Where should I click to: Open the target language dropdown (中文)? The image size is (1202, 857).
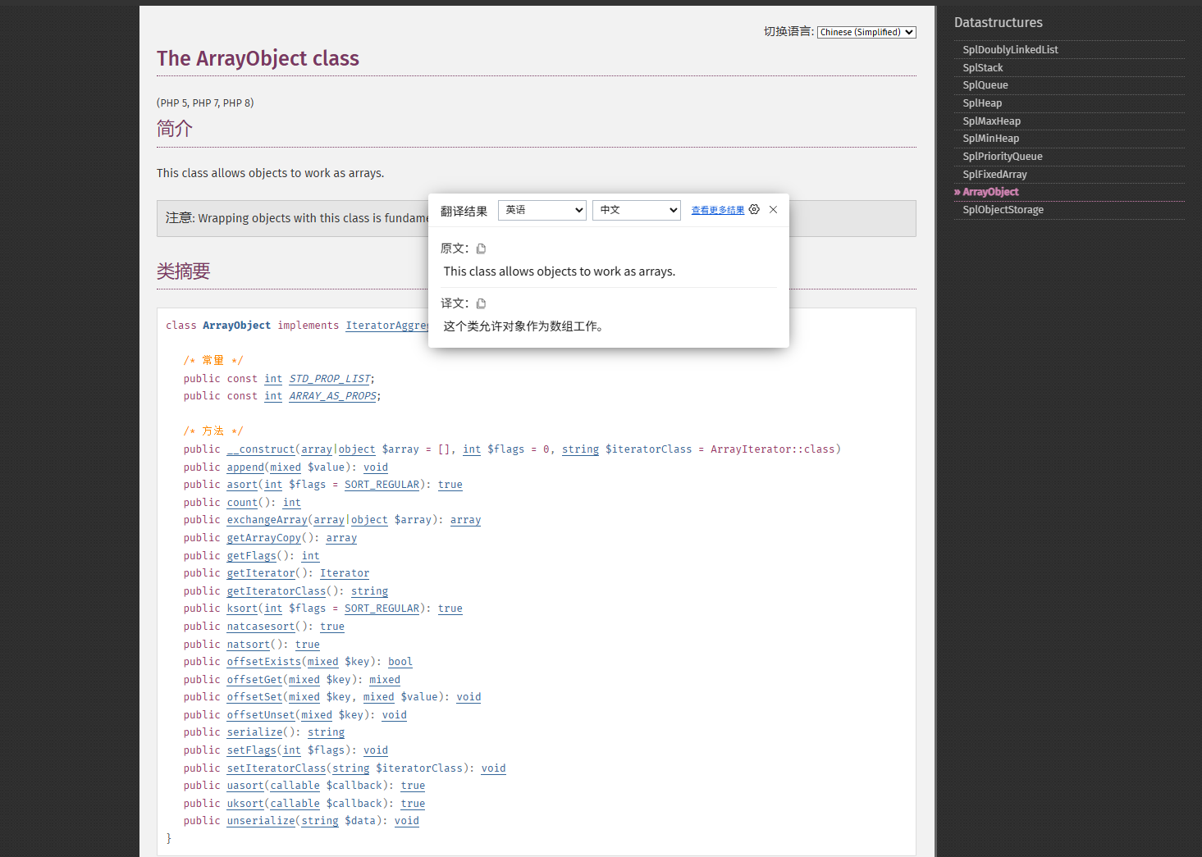(636, 210)
